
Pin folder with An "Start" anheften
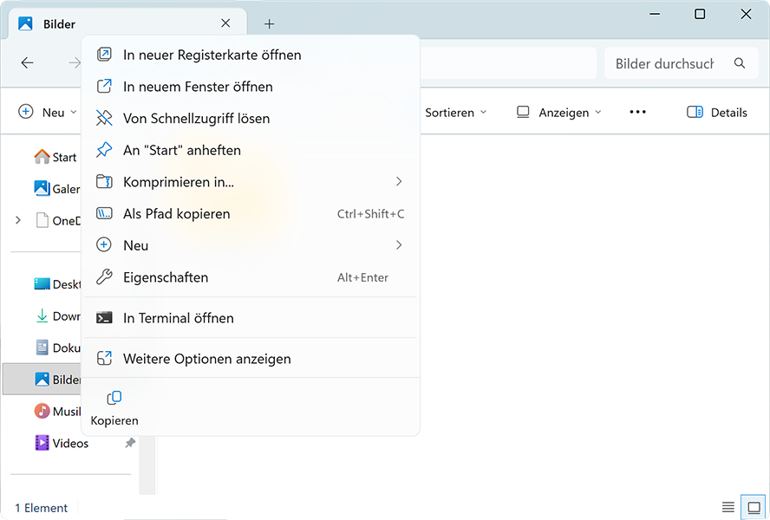coord(181,150)
